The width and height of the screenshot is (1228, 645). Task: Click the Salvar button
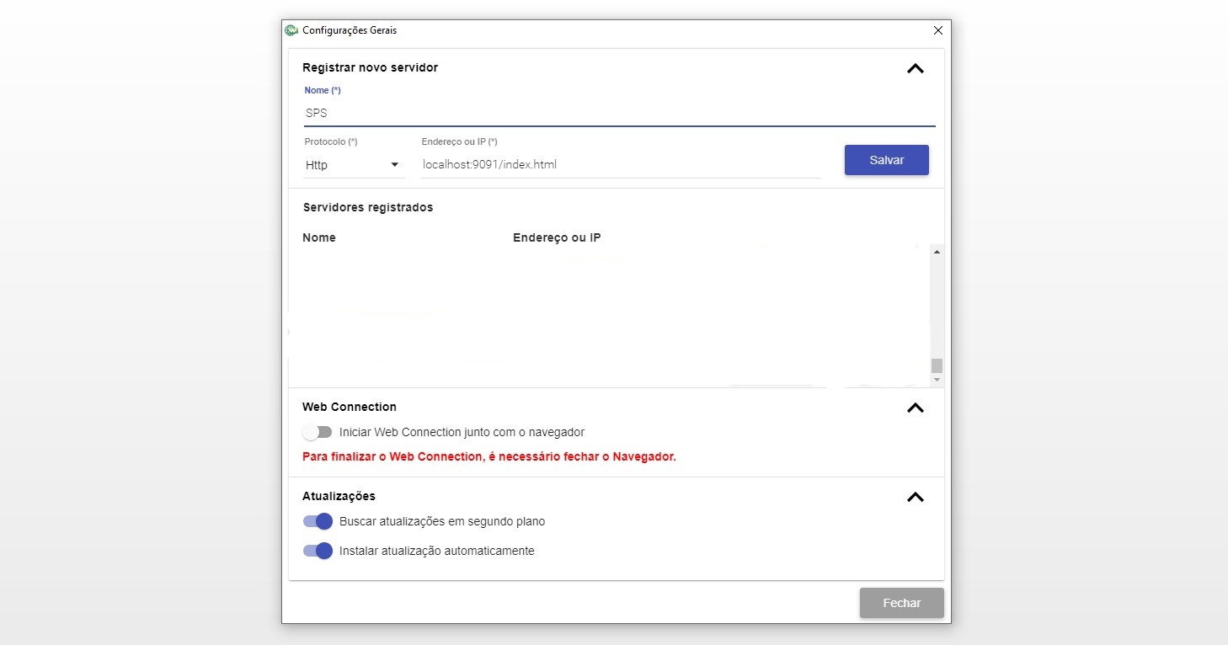coord(887,160)
